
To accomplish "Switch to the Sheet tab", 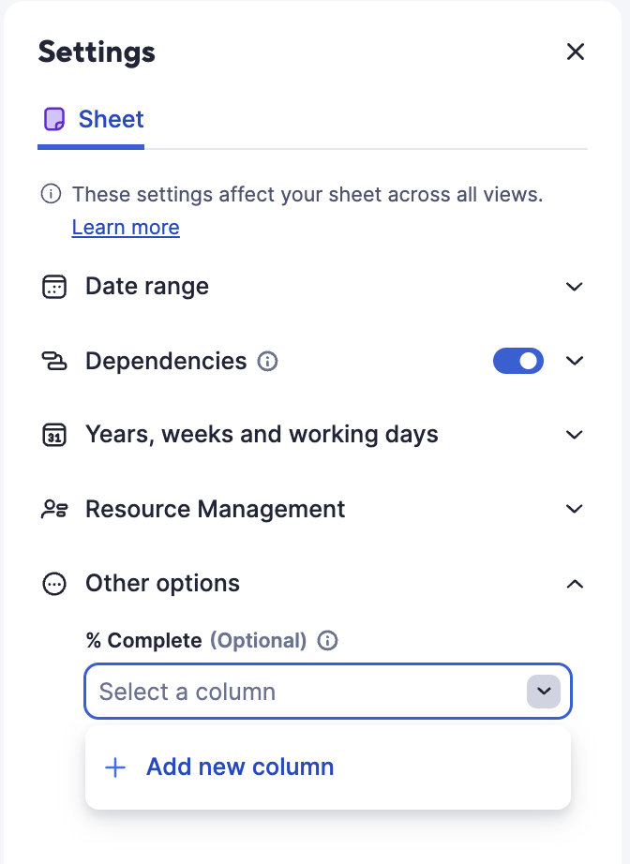I will [111, 119].
